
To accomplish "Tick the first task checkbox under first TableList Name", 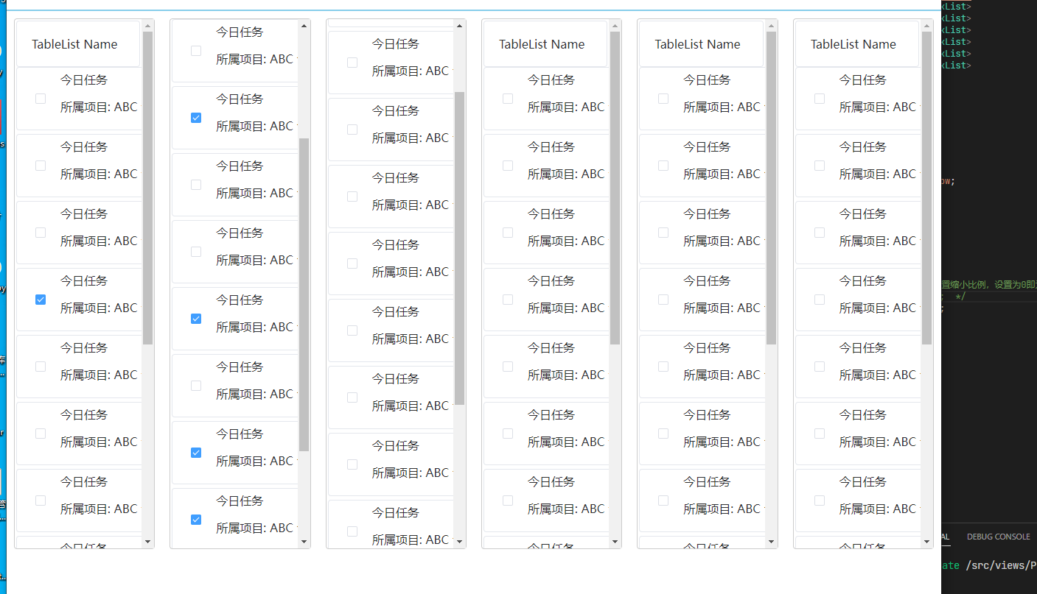I will [41, 99].
